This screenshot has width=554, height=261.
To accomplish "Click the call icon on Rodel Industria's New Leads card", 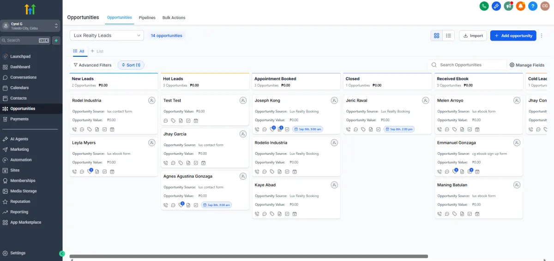I will click(74, 129).
